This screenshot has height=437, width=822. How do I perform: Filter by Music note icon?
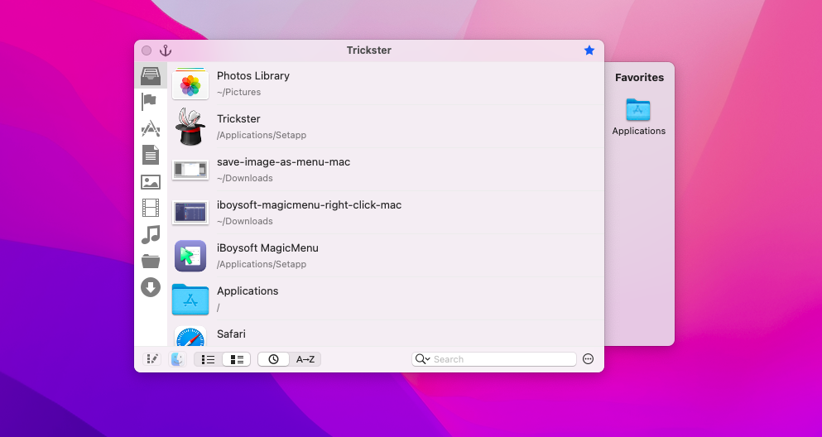pos(151,234)
